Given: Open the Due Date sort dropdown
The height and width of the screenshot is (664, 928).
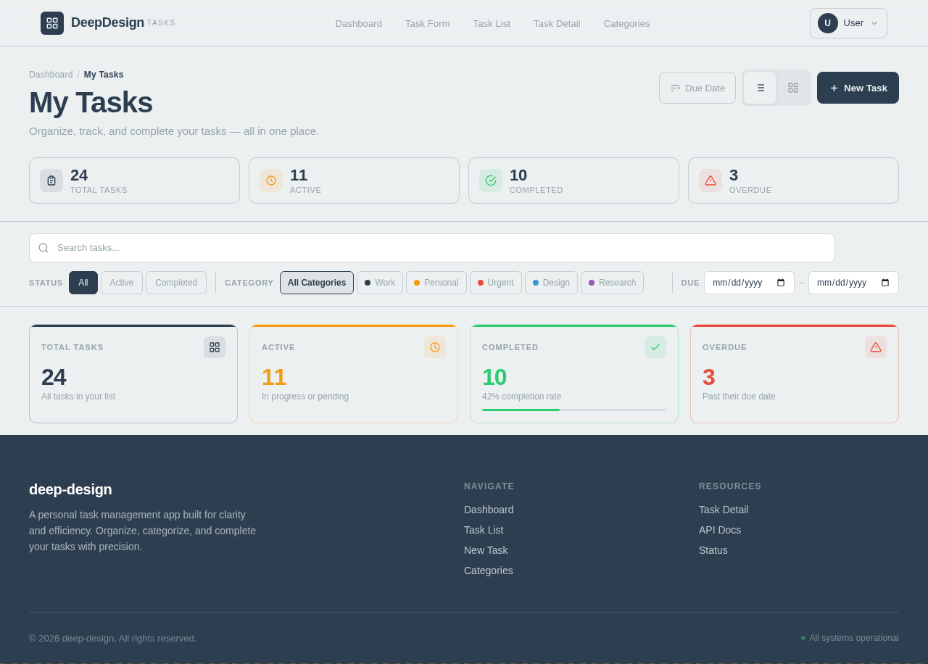Looking at the screenshot, I should (x=697, y=88).
